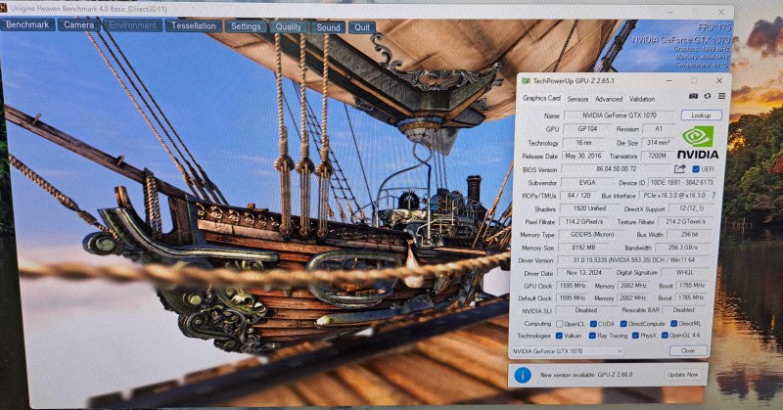Viewport: 783px width, 410px height.
Task: Open the Validation tab
Action: coord(642,99)
